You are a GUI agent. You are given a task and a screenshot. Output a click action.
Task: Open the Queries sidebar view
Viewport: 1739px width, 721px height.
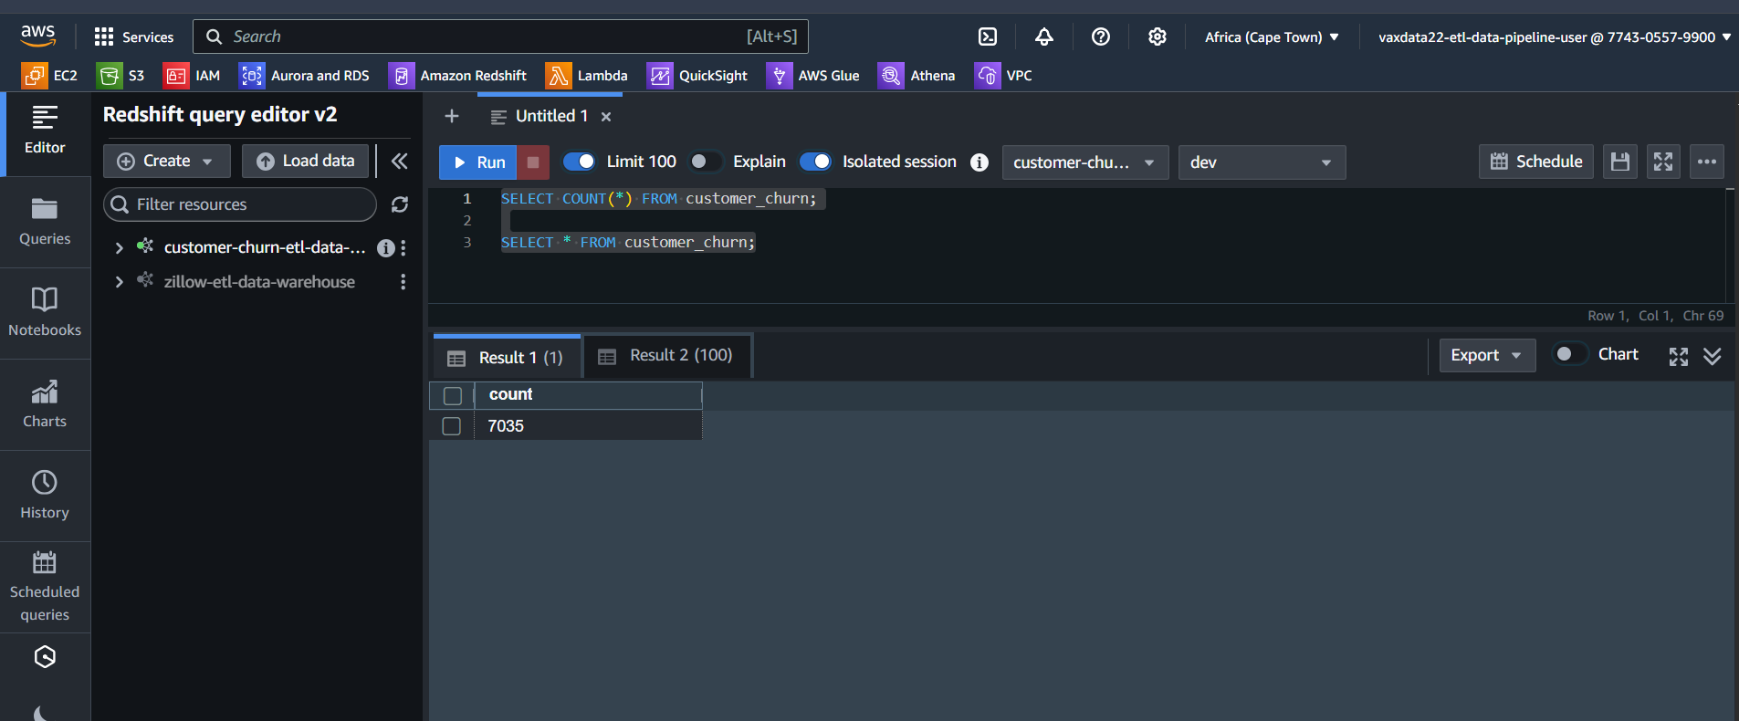45,222
